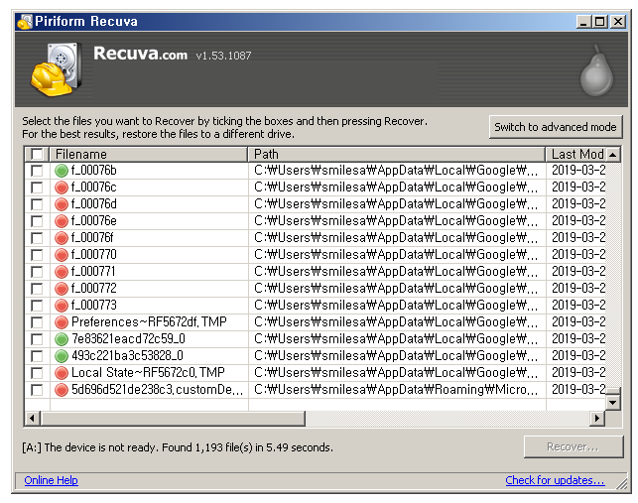Click the red status dot for f_000773
The width and height of the screenshot is (638, 503).
pos(62,306)
